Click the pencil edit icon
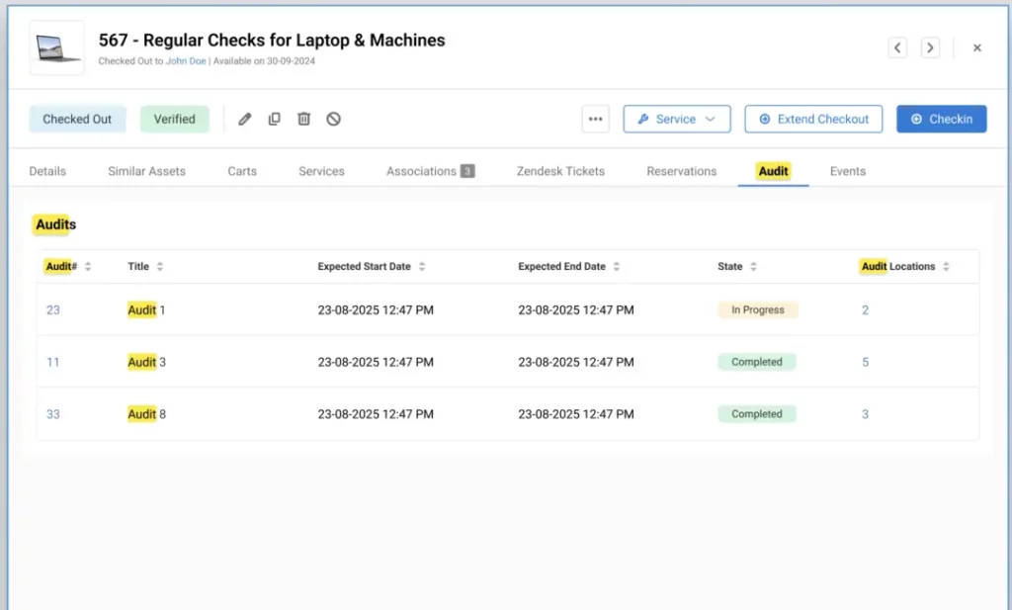Screen dimensions: 1012x610 (245, 119)
